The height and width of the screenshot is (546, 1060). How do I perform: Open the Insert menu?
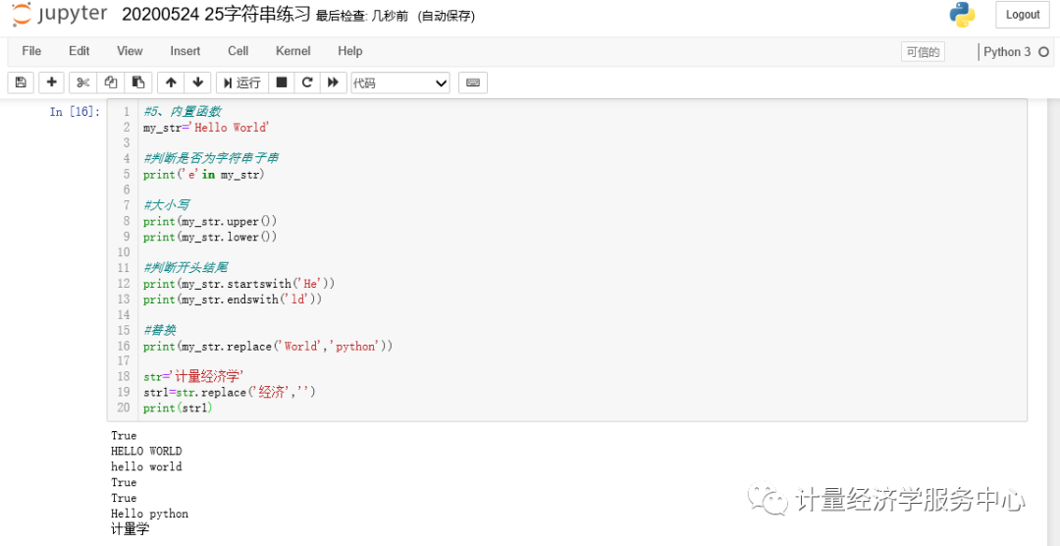click(185, 51)
